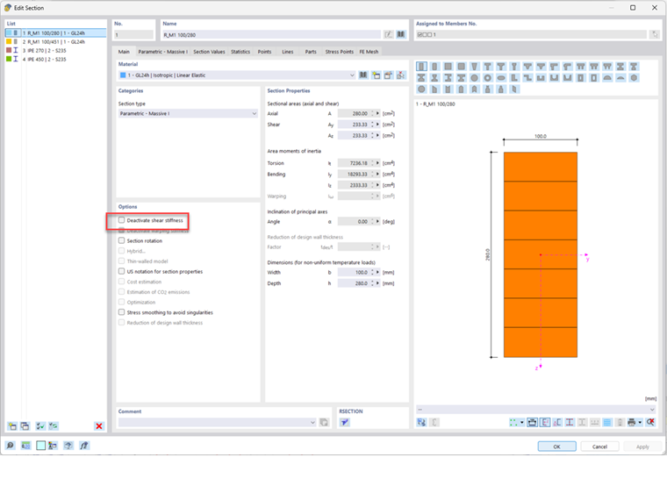This screenshot has height=500, width=667.
Task: Click the orange color swatch of section 2 in the list
Action: click(9, 42)
